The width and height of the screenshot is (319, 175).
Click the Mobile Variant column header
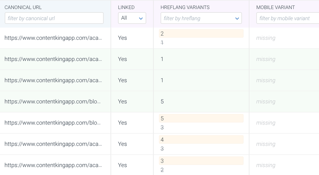(x=275, y=7)
